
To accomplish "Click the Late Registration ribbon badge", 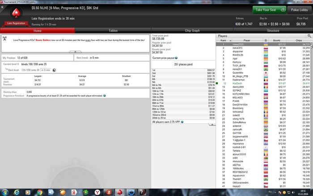I will point(16,23).
